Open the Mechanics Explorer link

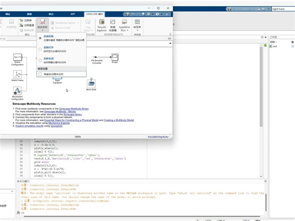point(59,123)
